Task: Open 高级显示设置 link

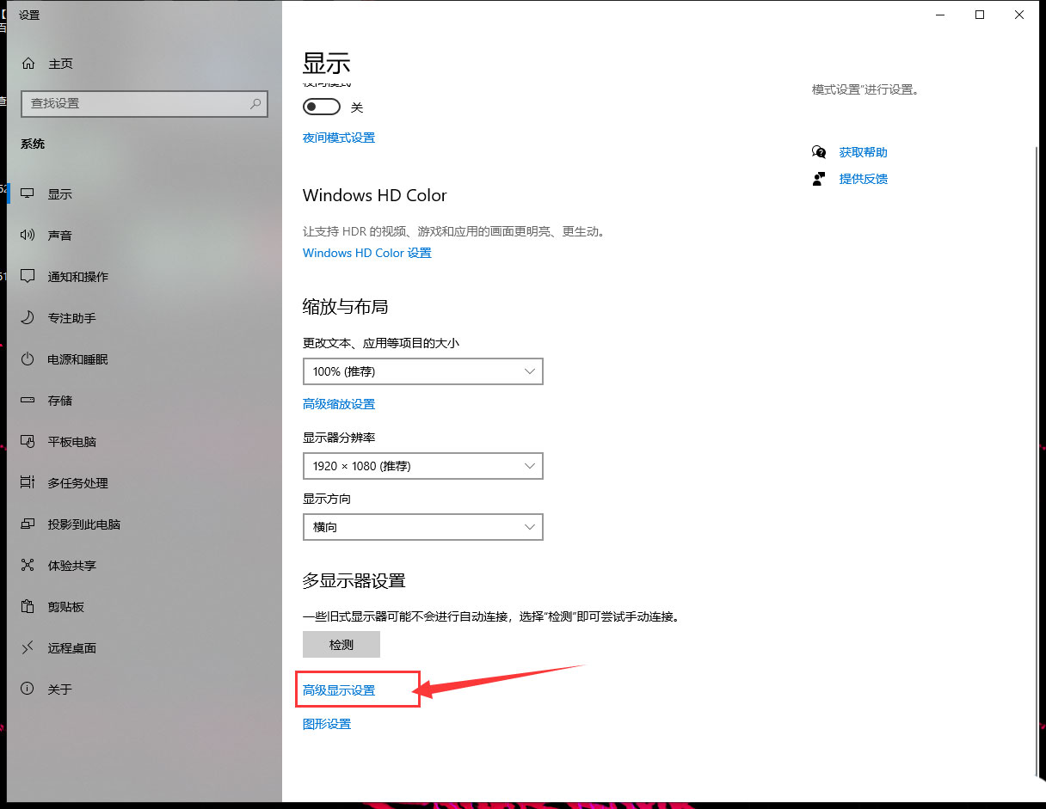Action: (x=338, y=689)
